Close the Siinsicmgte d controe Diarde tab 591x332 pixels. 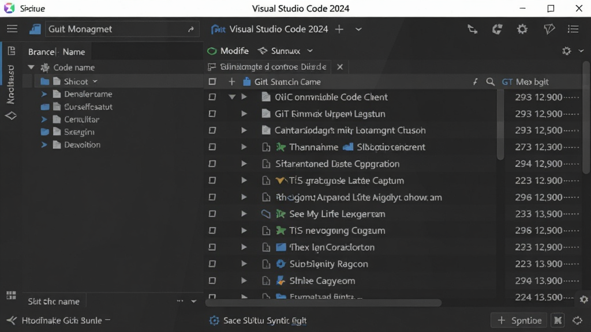tap(340, 67)
